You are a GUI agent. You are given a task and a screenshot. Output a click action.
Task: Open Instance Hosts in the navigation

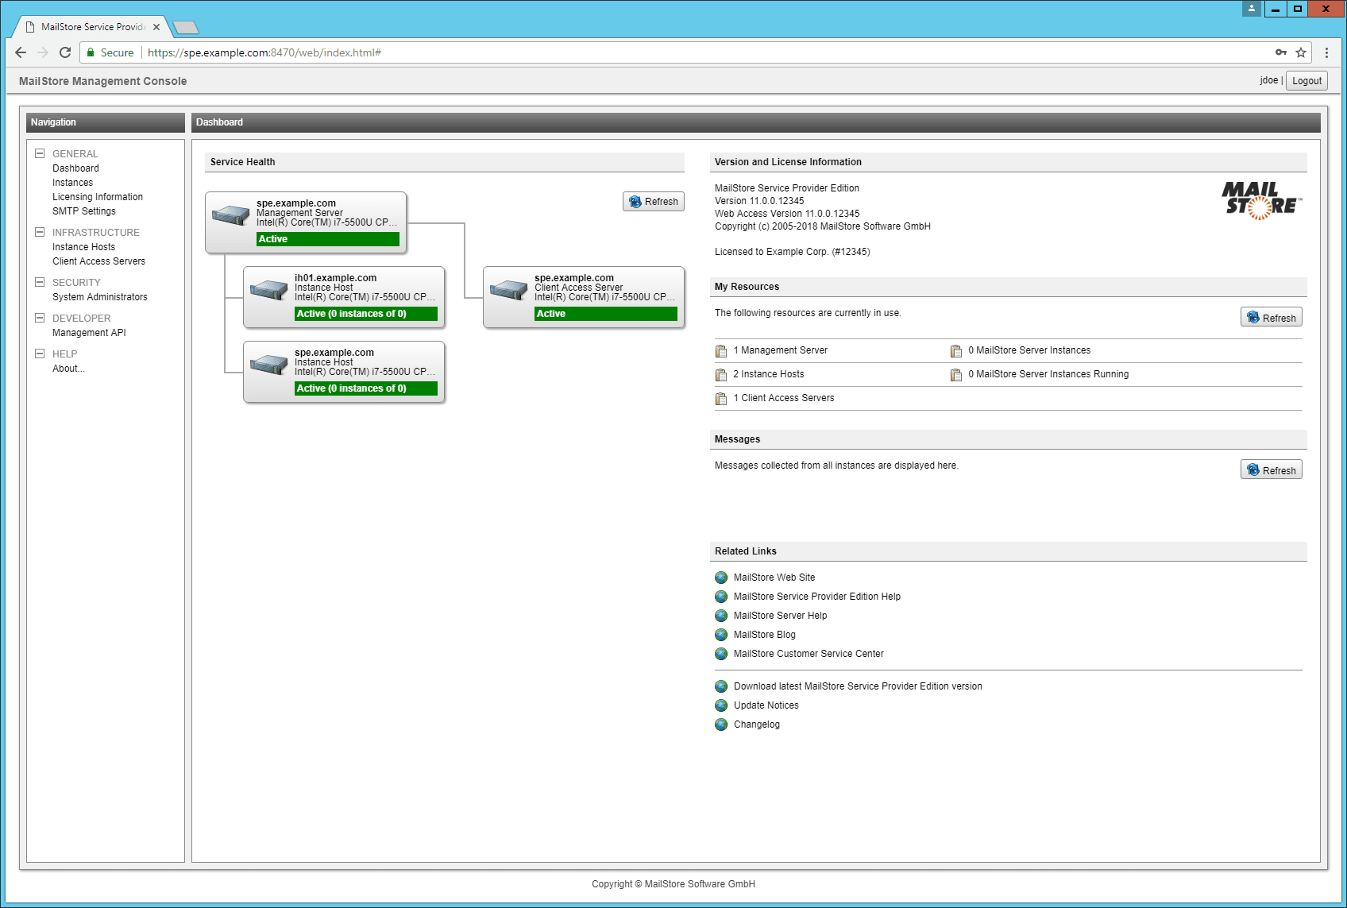(x=83, y=247)
